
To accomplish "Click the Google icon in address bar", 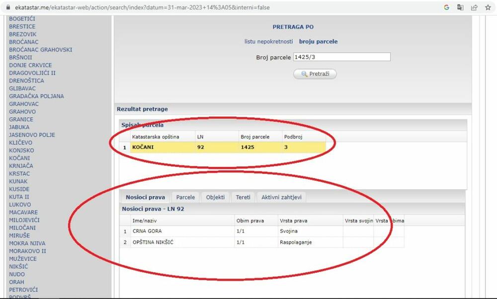I will 447,7.
